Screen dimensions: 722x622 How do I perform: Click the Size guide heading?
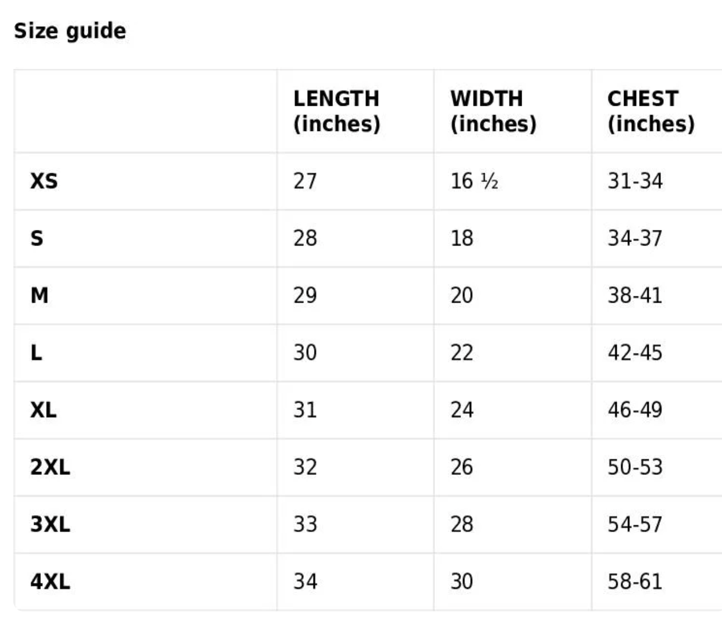pos(70,31)
